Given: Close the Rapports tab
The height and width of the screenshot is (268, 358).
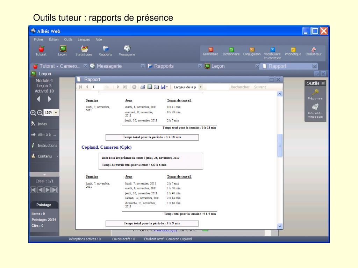Looking at the screenshot, I should (200, 66).
